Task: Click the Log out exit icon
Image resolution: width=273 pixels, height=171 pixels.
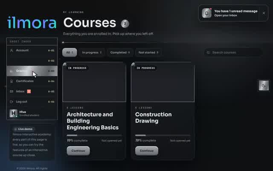Action: pos(12,102)
